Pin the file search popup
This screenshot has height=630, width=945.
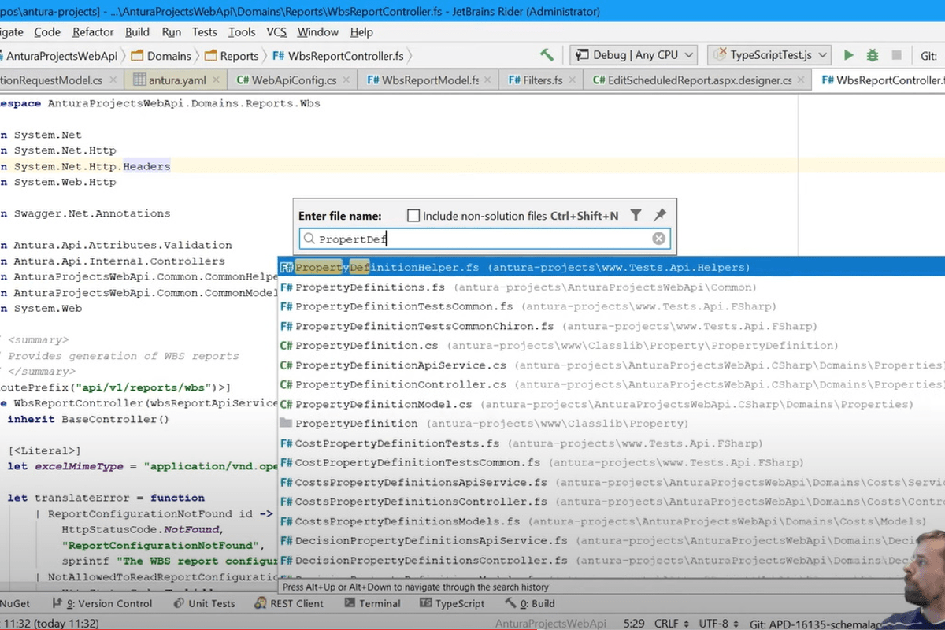click(660, 215)
